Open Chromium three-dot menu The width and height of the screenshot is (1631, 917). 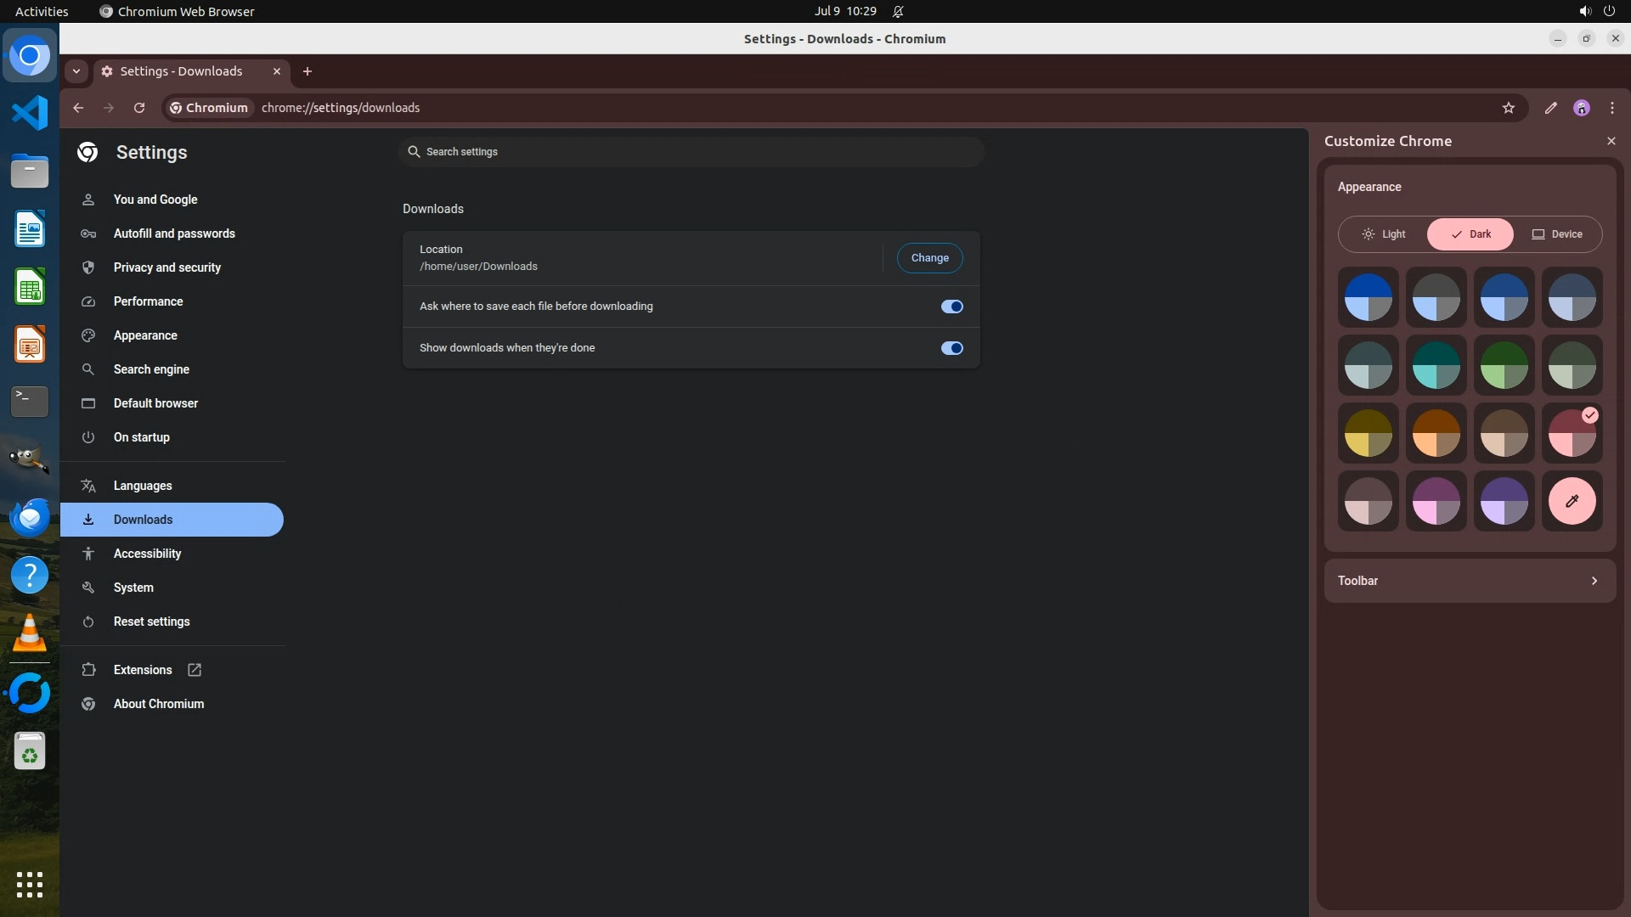1611,108
